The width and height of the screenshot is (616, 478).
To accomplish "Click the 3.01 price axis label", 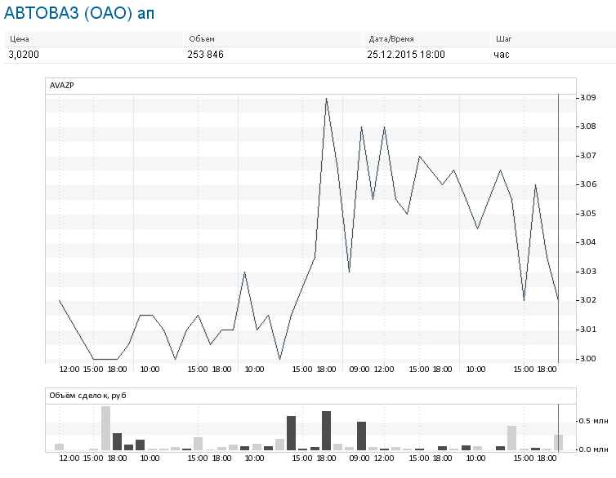I will click(x=588, y=330).
